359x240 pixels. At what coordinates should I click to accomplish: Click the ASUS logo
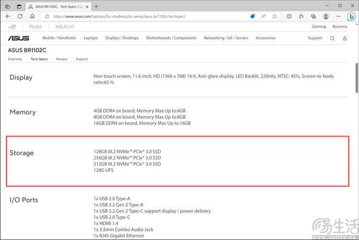click(x=19, y=38)
